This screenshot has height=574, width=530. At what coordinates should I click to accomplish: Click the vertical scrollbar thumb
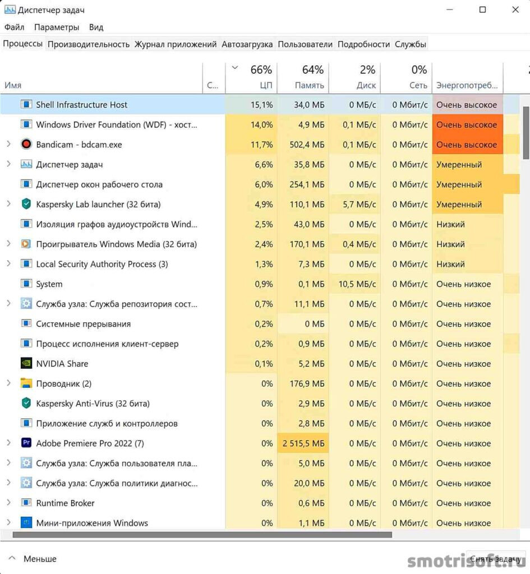[x=526, y=133]
